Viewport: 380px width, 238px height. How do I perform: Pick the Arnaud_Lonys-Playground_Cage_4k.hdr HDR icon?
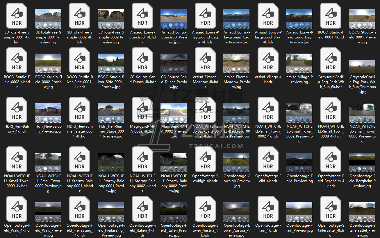pyautogui.click(x=205, y=16)
